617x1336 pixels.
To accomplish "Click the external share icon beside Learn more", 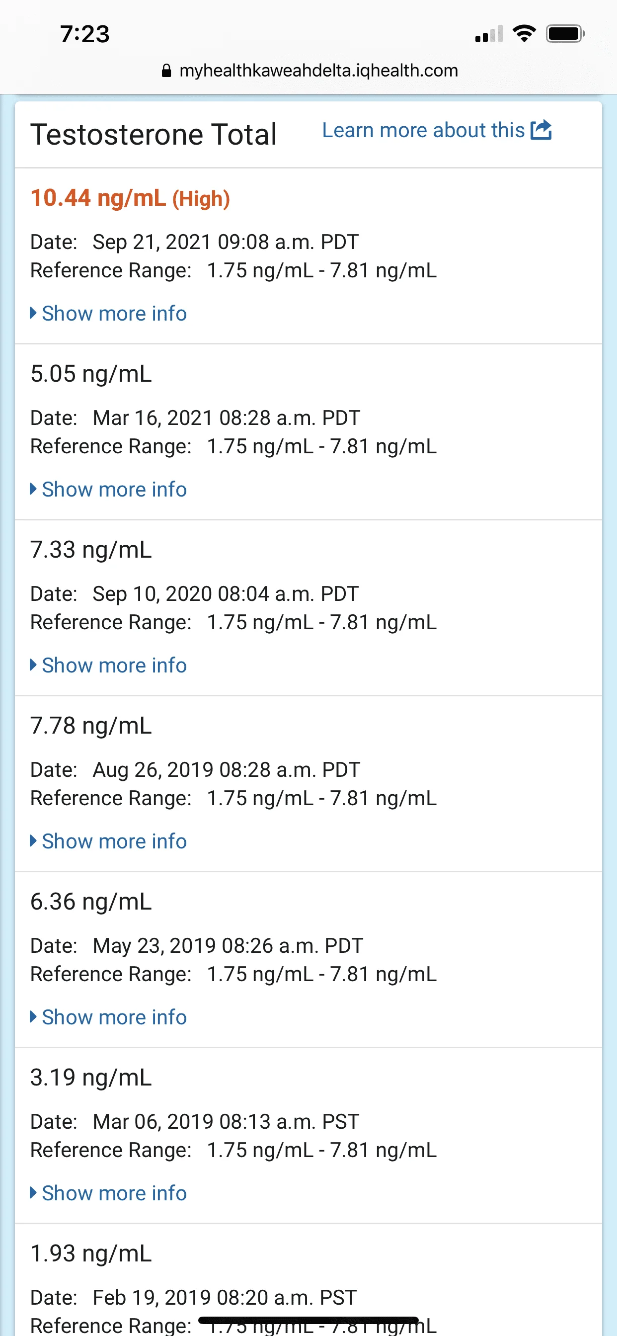I will [541, 130].
